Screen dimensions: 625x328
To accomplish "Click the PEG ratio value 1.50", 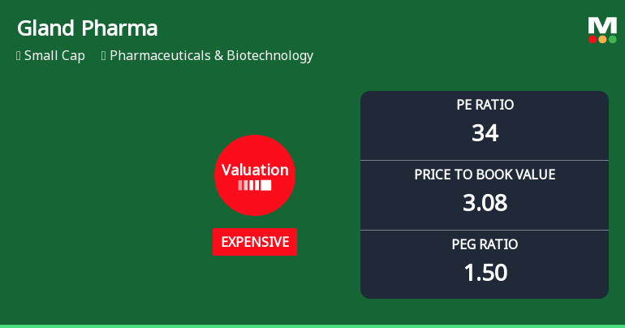I will pyautogui.click(x=485, y=272).
